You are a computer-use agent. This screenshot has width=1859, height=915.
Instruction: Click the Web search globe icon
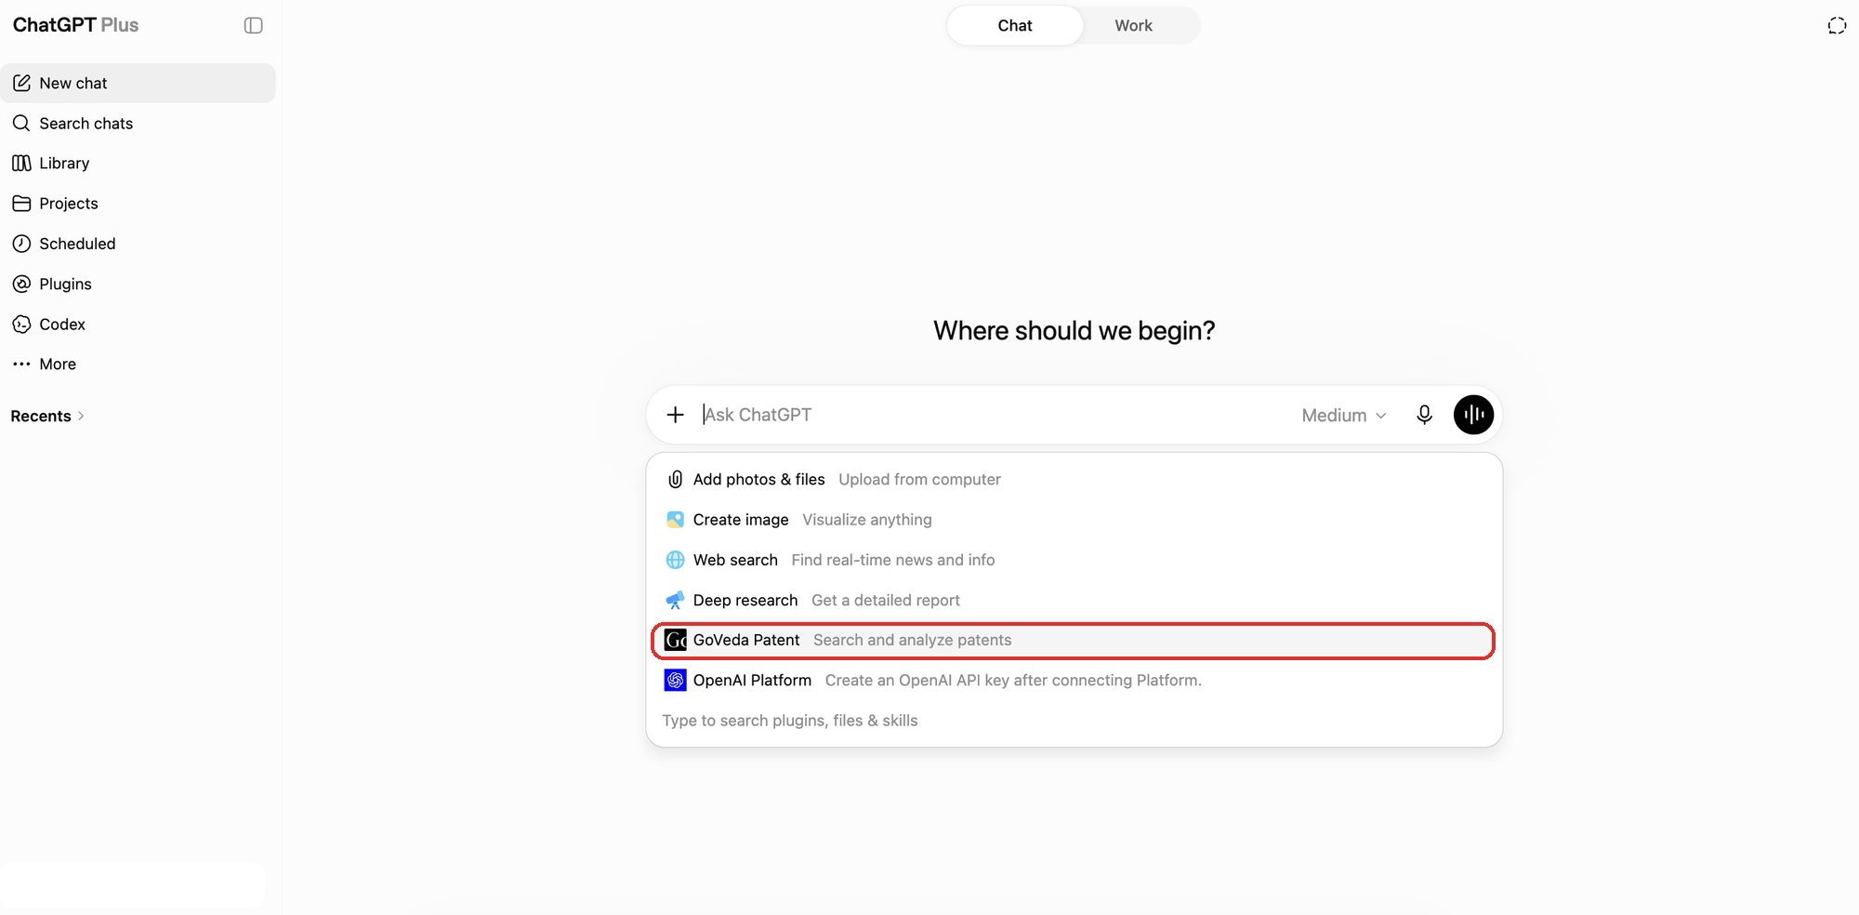pos(676,560)
